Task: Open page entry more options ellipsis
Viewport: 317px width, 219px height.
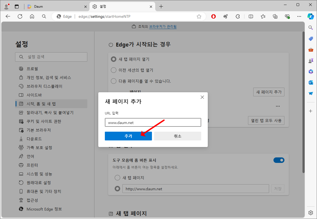Action: (278, 106)
